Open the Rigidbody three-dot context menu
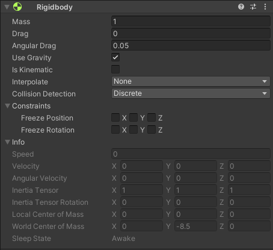 click(265, 7)
